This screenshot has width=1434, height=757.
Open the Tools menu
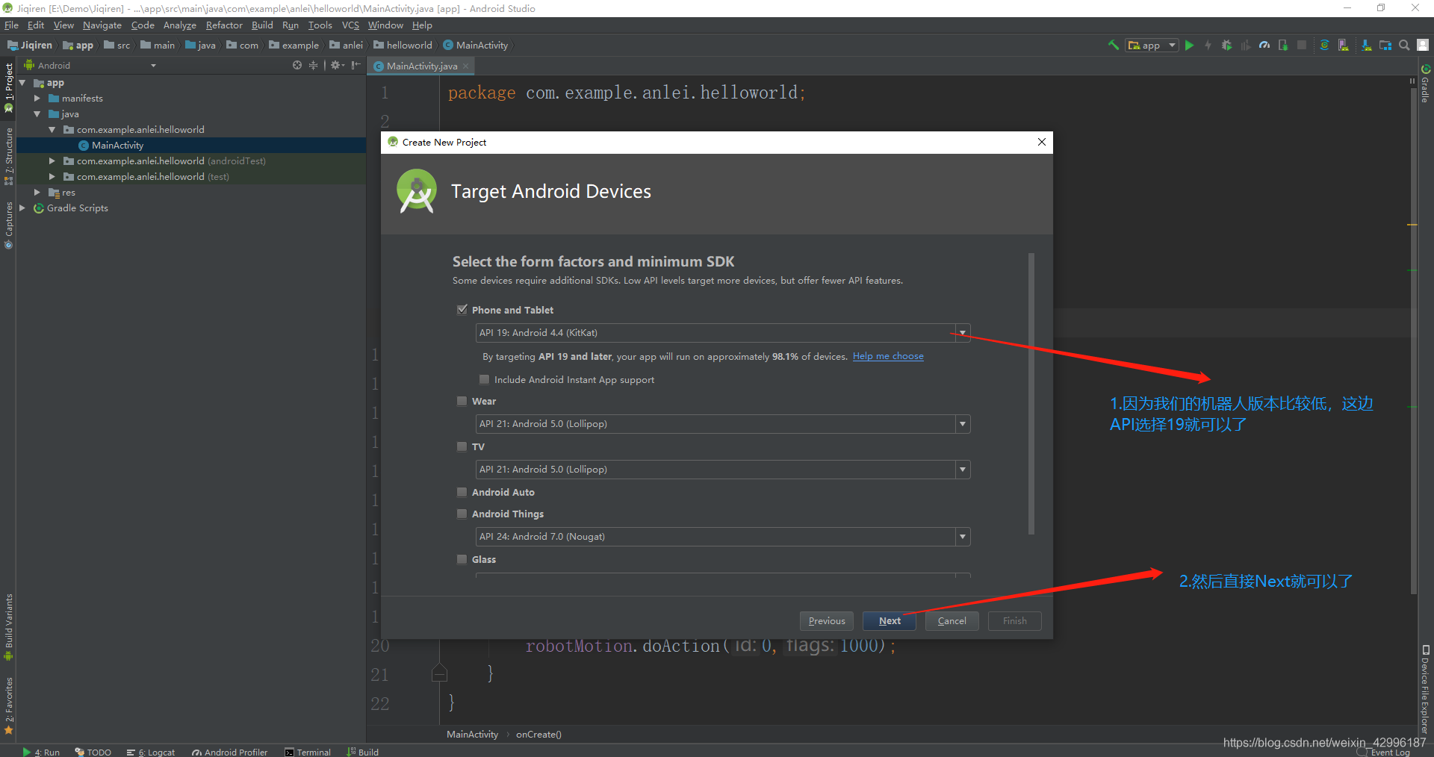coord(320,25)
